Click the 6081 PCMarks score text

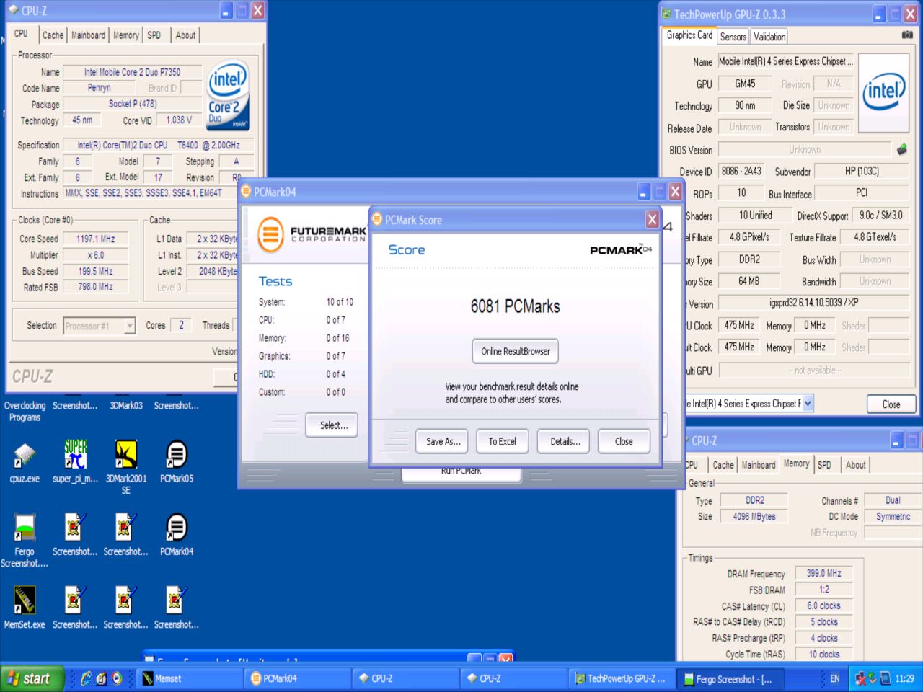[x=515, y=306]
